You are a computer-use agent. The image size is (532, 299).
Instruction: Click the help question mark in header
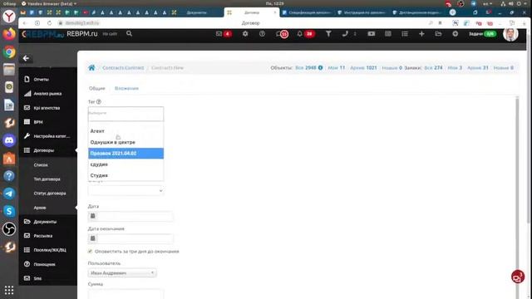[262, 34]
